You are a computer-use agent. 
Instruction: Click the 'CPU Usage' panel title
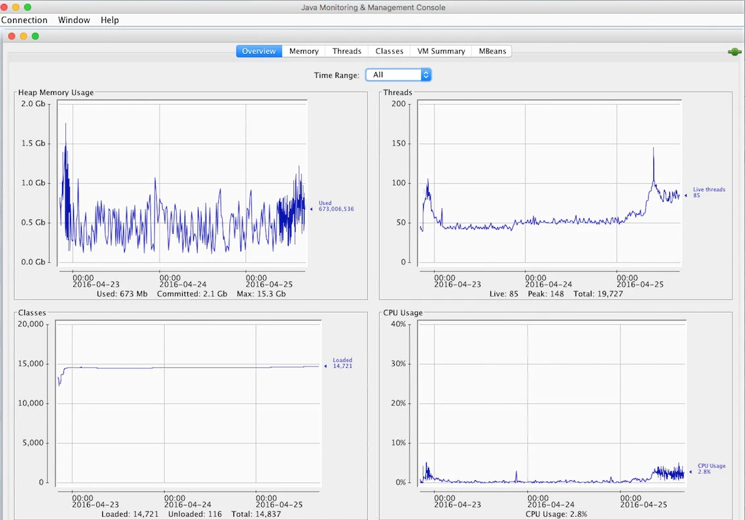(x=403, y=313)
